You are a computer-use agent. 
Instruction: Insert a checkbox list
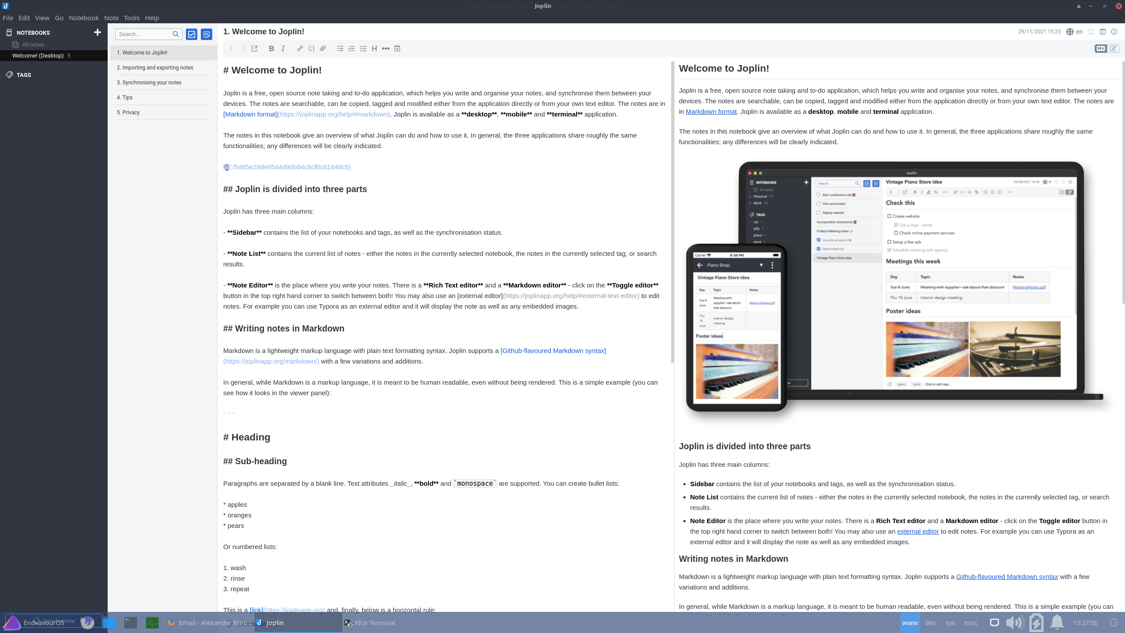363,48
